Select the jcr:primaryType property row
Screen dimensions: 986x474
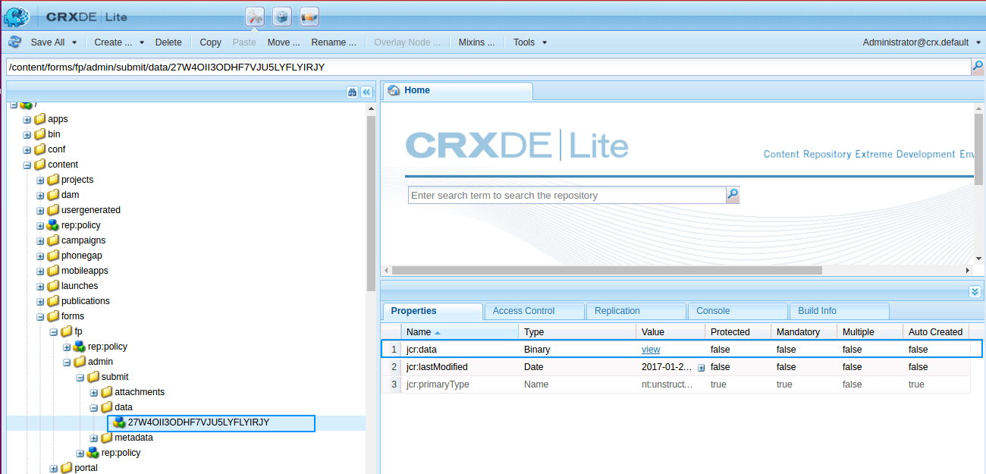click(675, 385)
